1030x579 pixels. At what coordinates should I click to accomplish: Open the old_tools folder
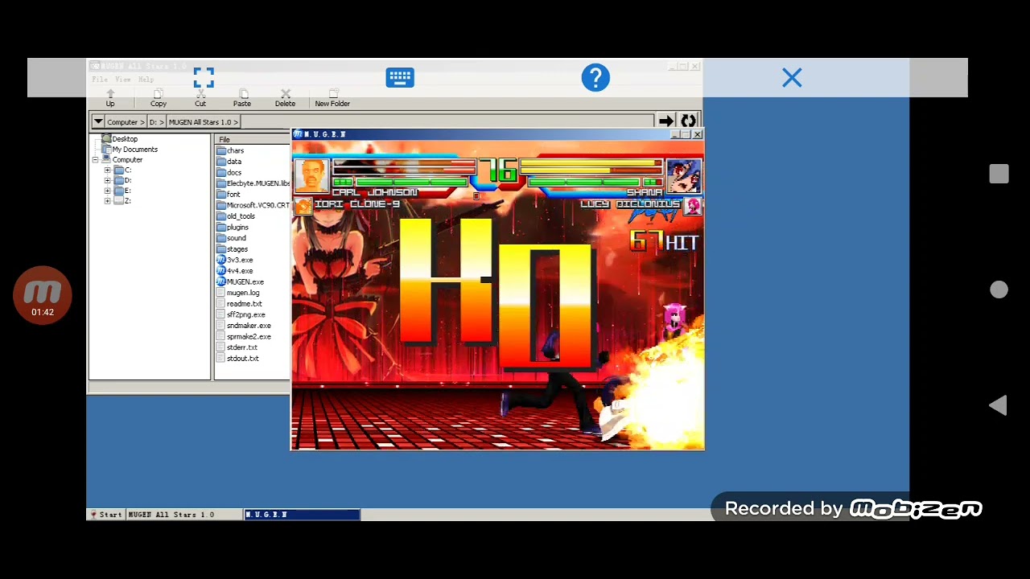(236, 216)
